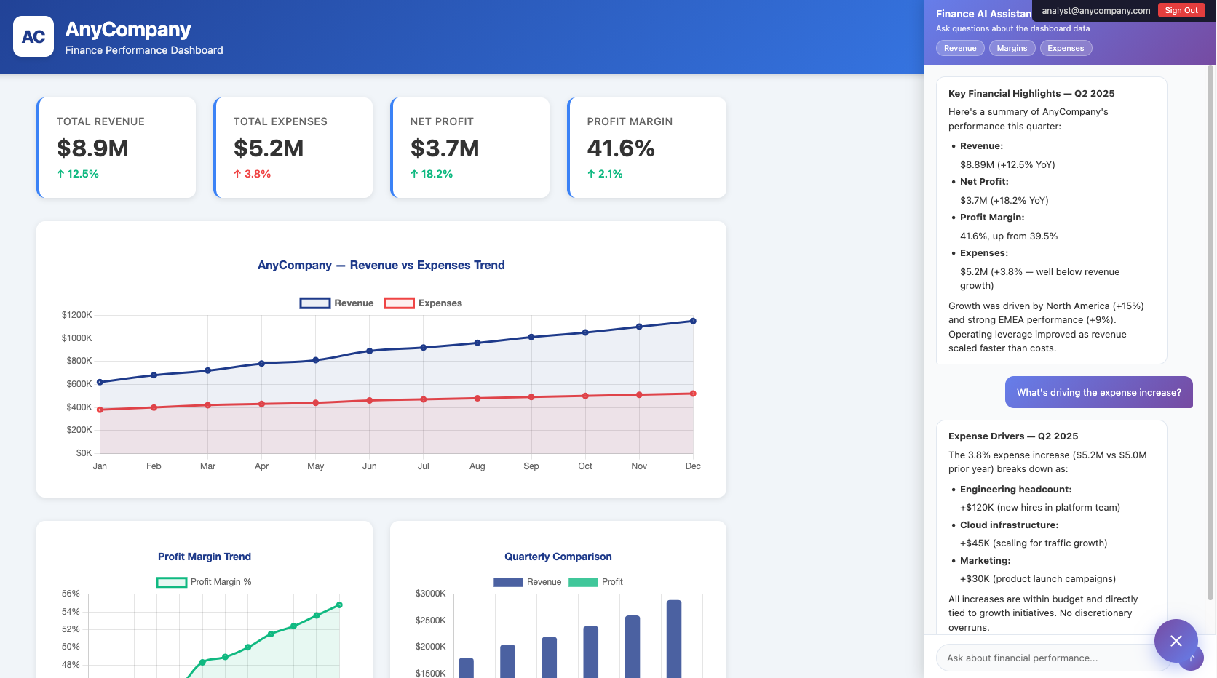Click the 12.5% revenue change indicator

point(78,174)
